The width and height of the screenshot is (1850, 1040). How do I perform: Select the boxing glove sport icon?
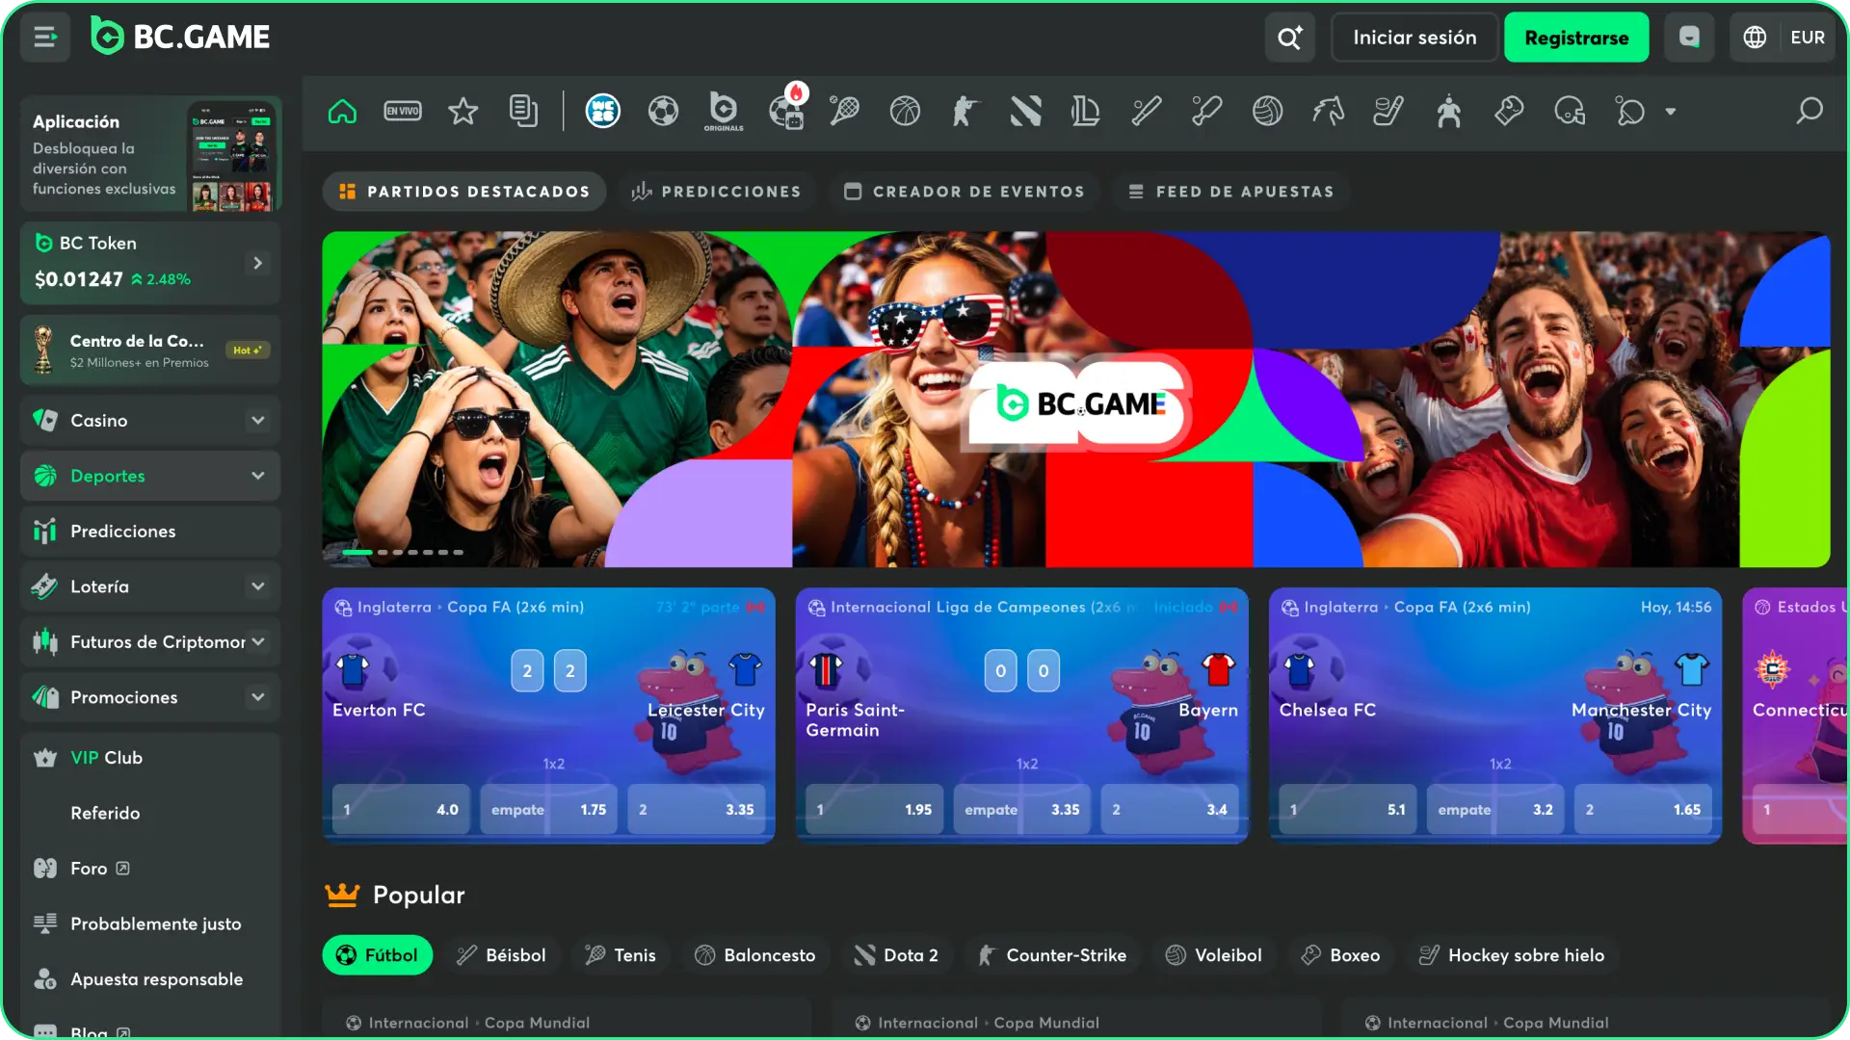click(1509, 112)
